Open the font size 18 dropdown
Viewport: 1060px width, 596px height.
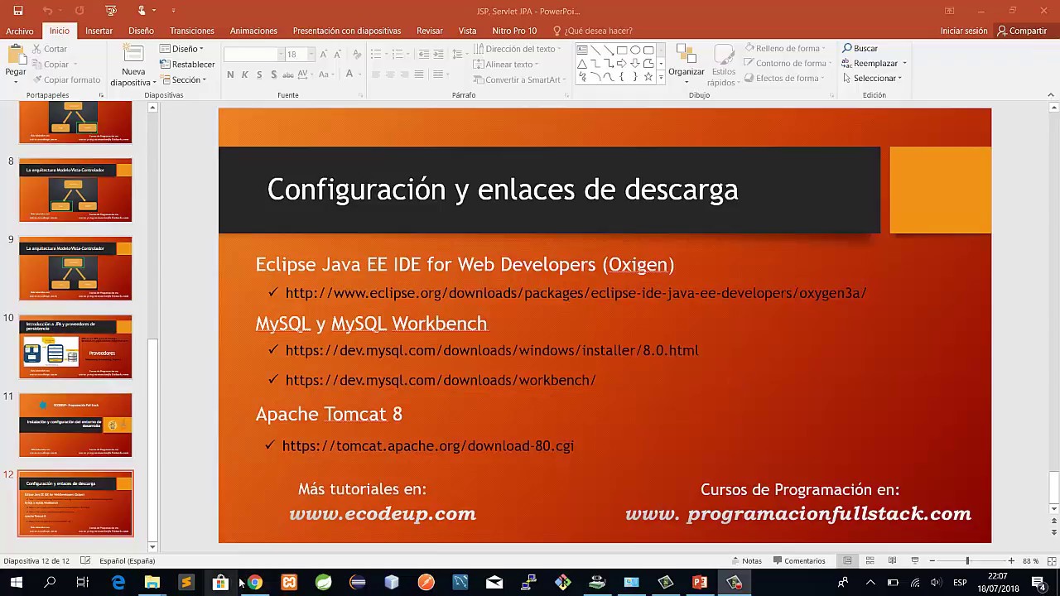pyautogui.click(x=311, y=54)
